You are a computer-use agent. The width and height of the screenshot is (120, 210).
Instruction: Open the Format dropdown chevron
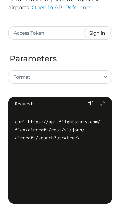coord(105,77)
